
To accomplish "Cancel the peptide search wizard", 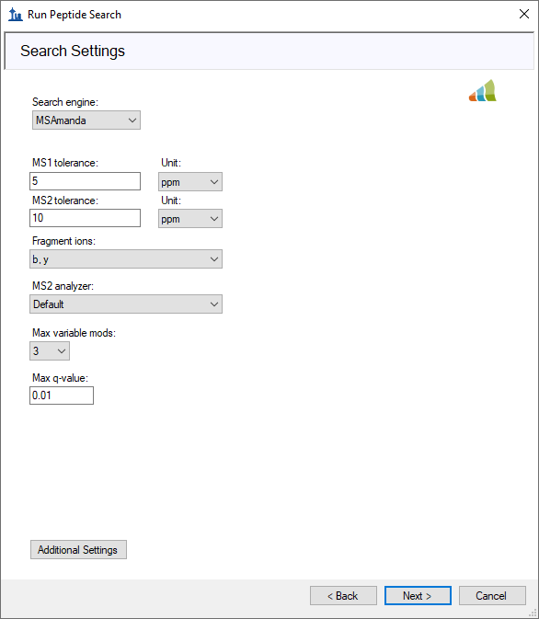I will pyautogui.click(x=492, y=595).
